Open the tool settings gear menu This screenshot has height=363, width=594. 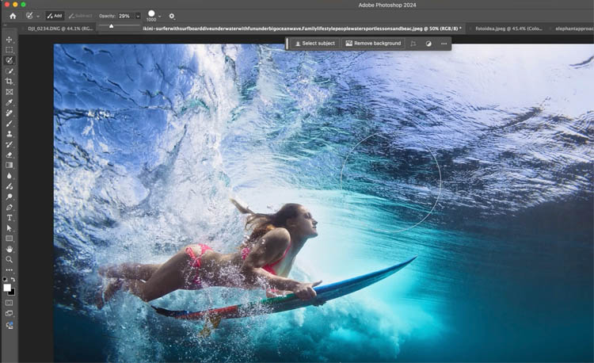click(172, 16)
